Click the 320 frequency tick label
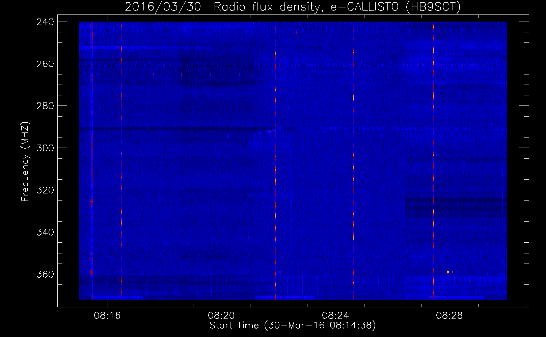This screenshot has height=337, width=546. 45,190
